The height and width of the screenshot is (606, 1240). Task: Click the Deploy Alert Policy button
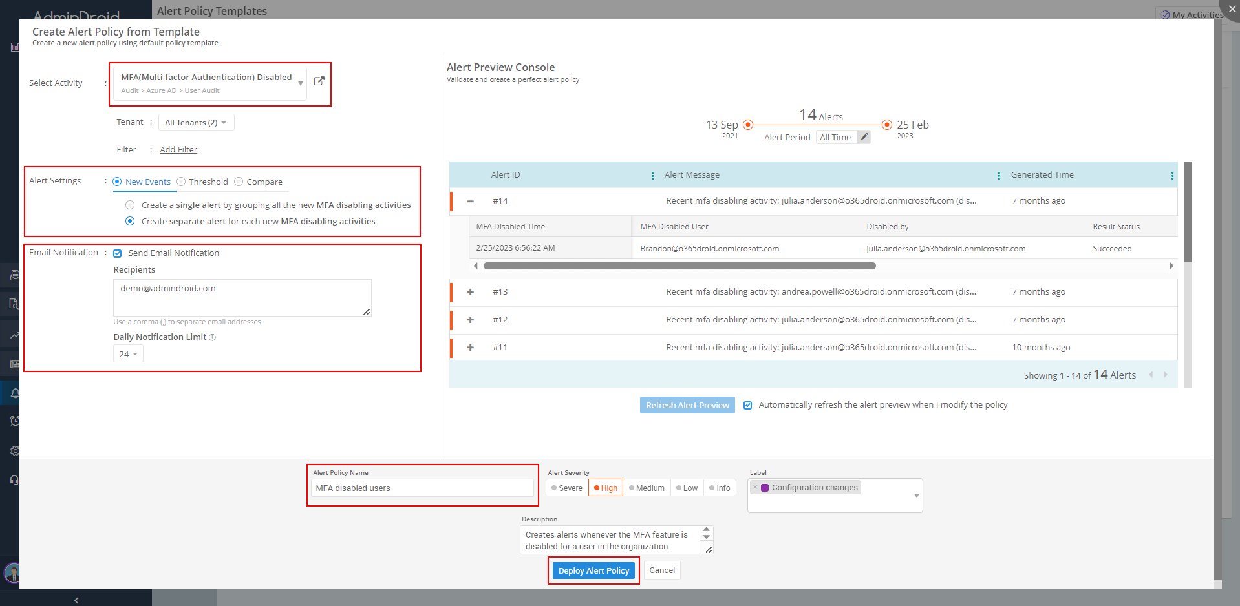point(593,570)
